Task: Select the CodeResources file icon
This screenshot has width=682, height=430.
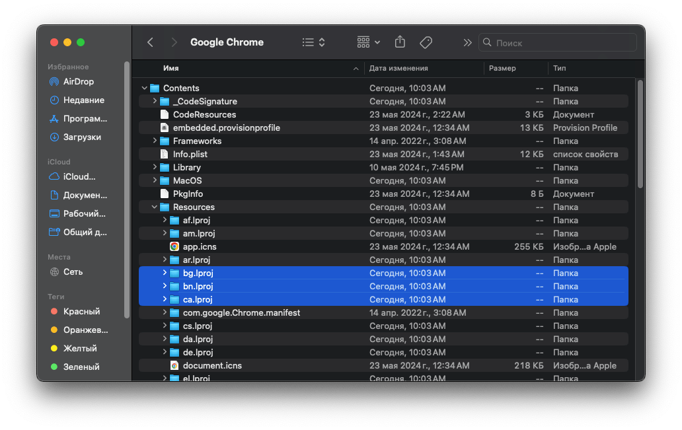Action: (x=165, y=114)
